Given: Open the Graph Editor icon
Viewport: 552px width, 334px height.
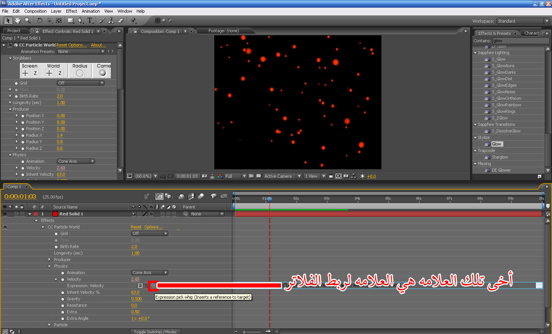Looking at the screenshot, I should click(223, 196).
